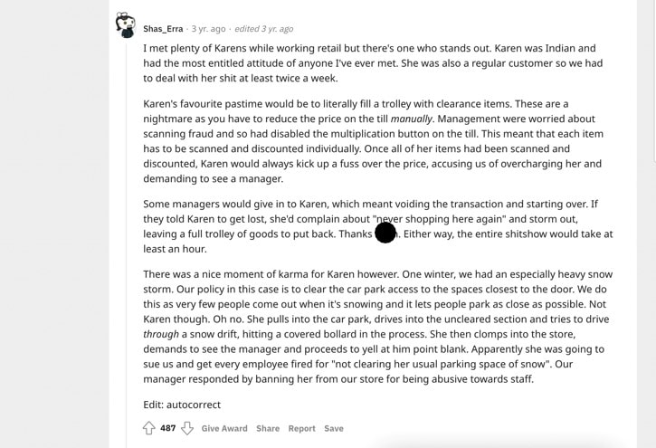Viewport: 656px width, 448px height.
Task: Save the comment
Action: (x=334, y=428)
